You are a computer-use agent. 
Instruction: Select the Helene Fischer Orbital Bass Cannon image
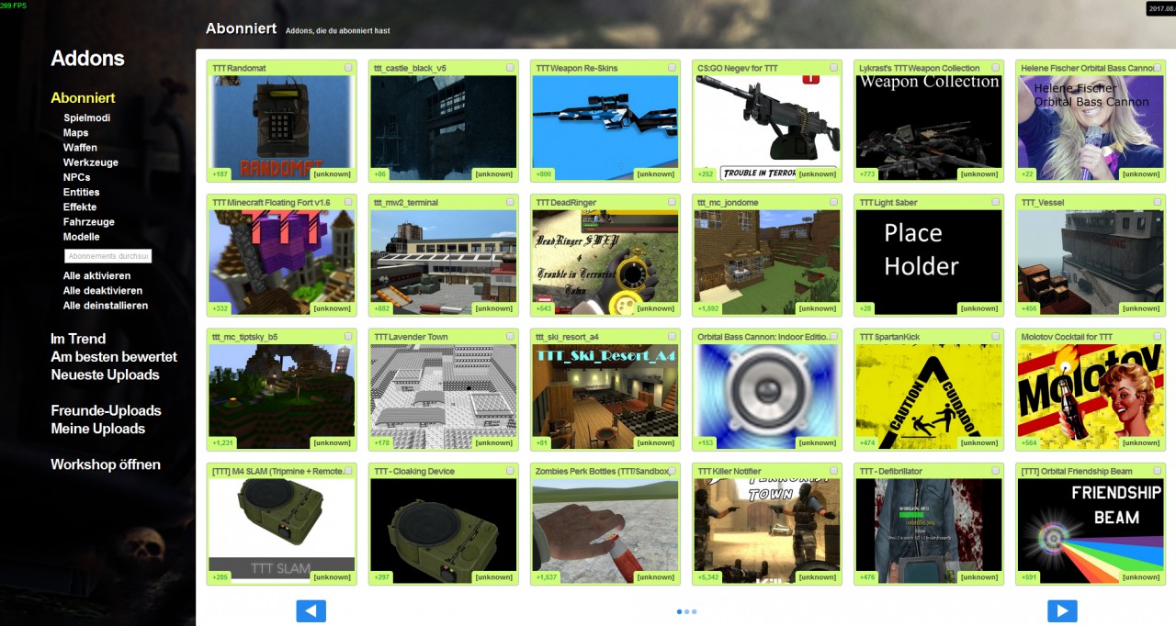point(1091,128)
